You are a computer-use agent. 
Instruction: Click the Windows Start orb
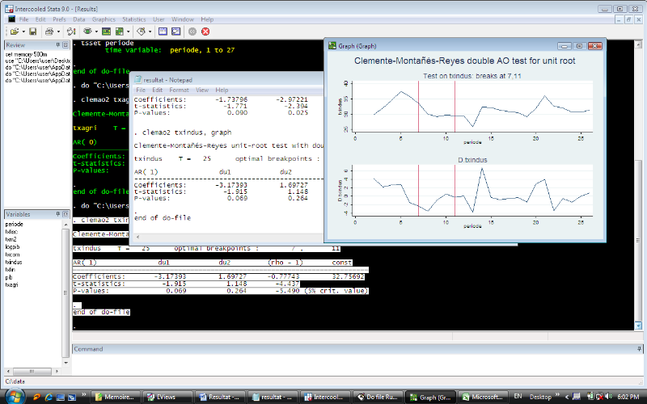tap(14, 397)
